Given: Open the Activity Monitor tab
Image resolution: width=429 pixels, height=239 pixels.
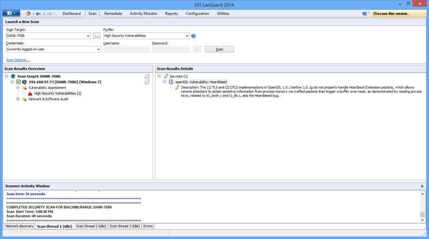Looking at the screenshot, I should [143, 13].
